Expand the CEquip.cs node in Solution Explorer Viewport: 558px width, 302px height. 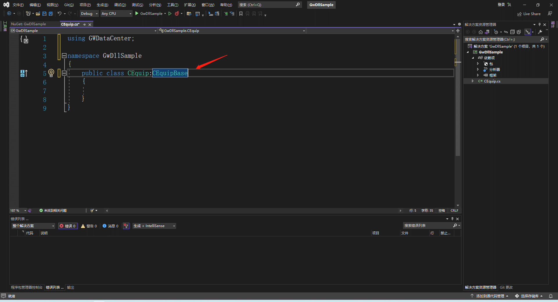(473, 81)
